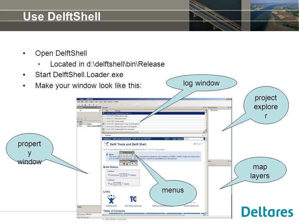Select green circle node tool in Network Editor

pyautogui.click(x=124, y=164)
